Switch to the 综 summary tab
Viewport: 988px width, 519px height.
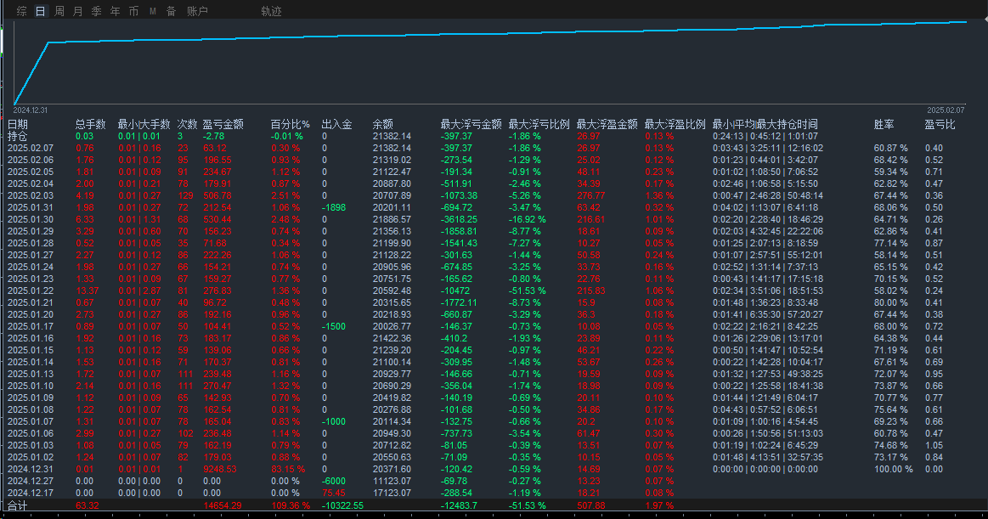(x=22, y=11)
